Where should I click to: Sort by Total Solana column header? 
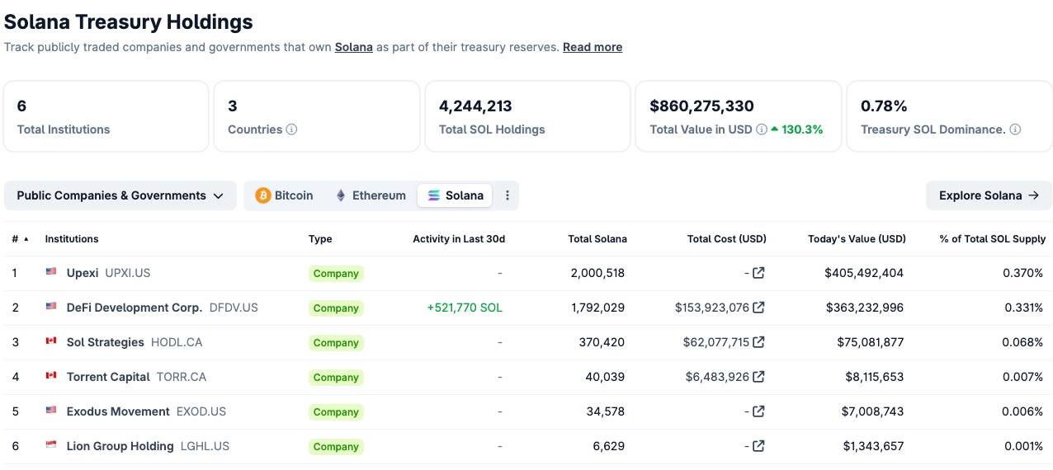(597, 239)
